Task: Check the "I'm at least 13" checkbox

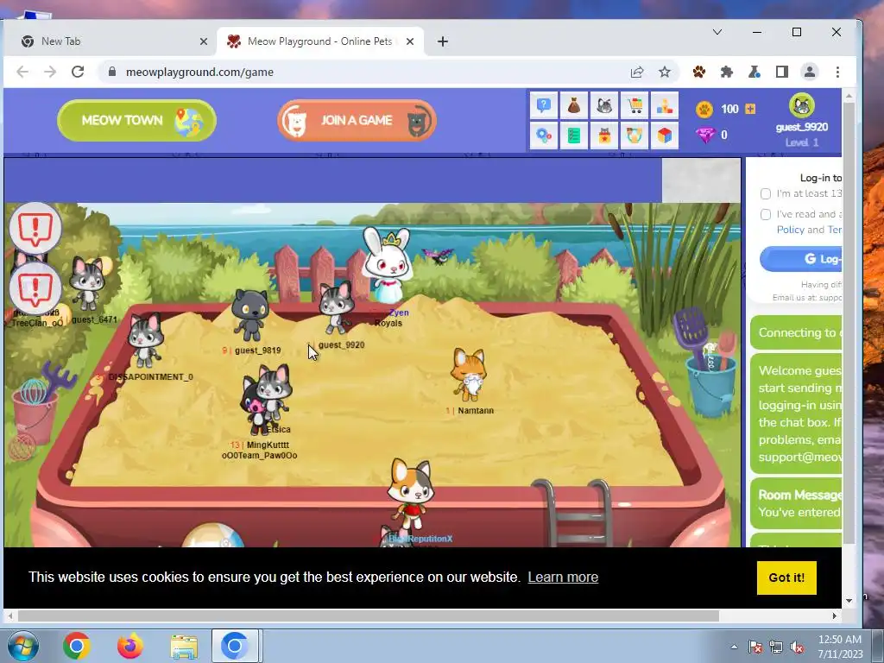Action: pyautogui.click(x=766, y=194)
